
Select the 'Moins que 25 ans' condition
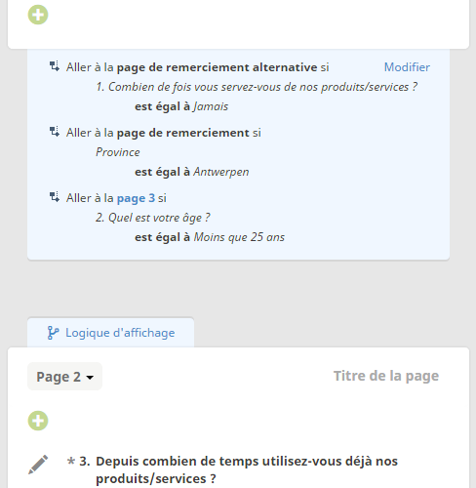pyautogui.click(x=239, y=237)
